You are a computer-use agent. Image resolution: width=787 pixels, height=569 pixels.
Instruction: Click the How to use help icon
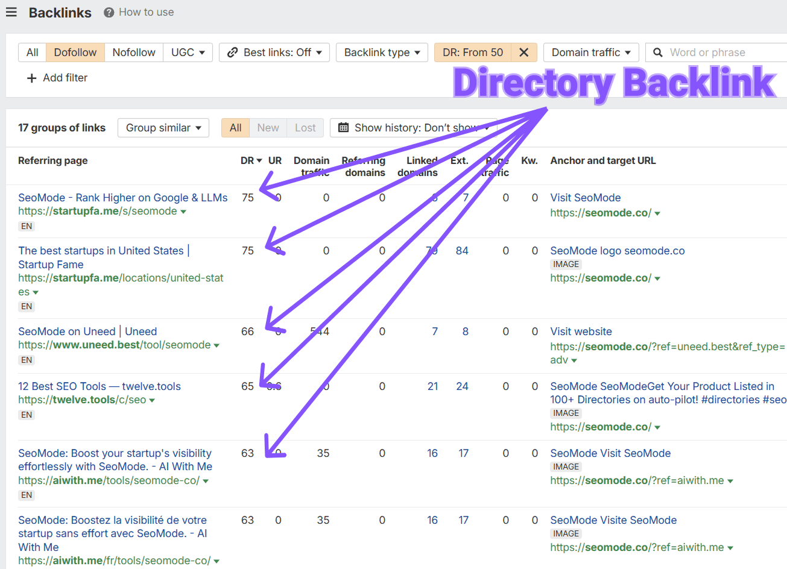pos(109,13)
